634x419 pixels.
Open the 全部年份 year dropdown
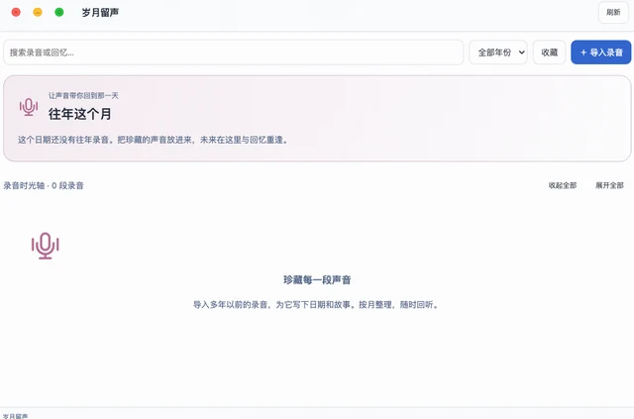coord(498,52)
